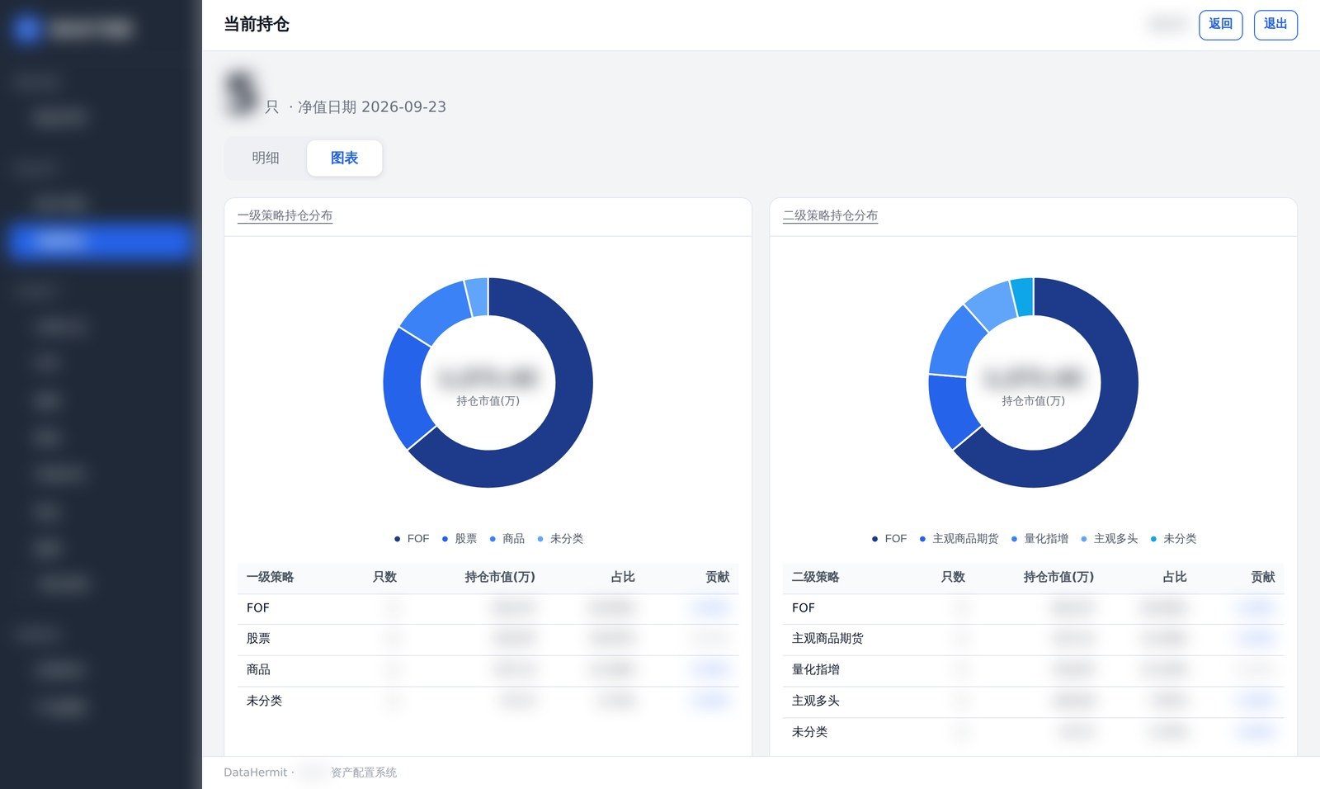
Task: Click 贡献 header in 二级策略 table
Action: click(x=1263, y=577)
